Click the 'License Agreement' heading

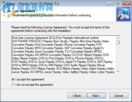(21, 11)
